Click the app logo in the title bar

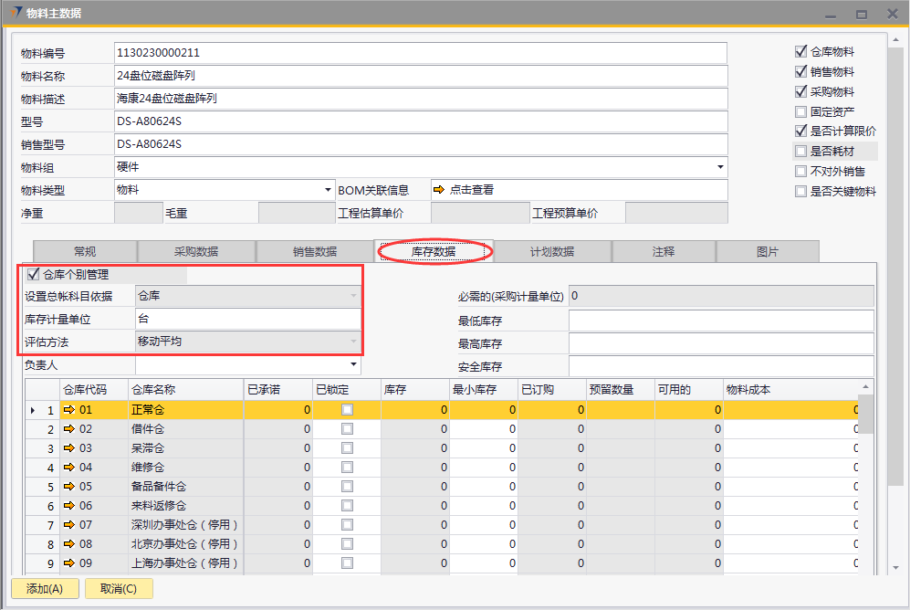[13, 13]
